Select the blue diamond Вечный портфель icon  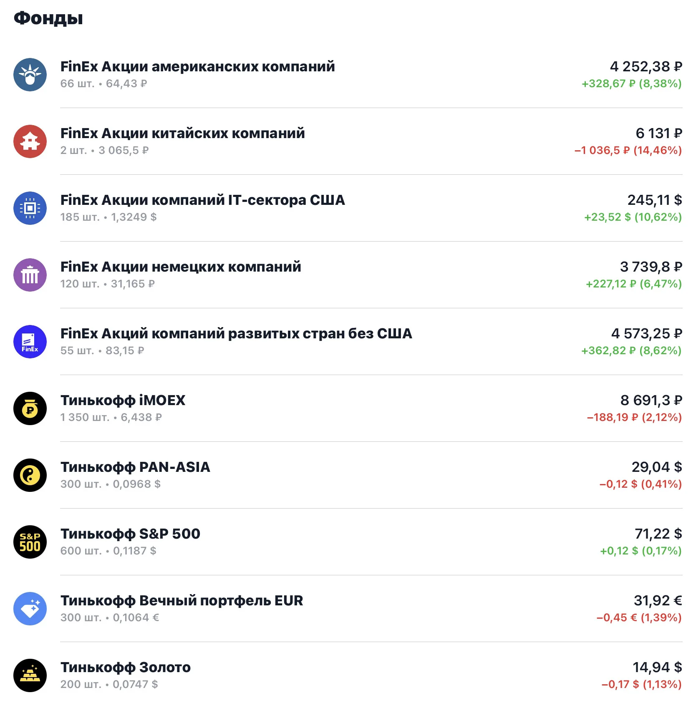point(30,609)
